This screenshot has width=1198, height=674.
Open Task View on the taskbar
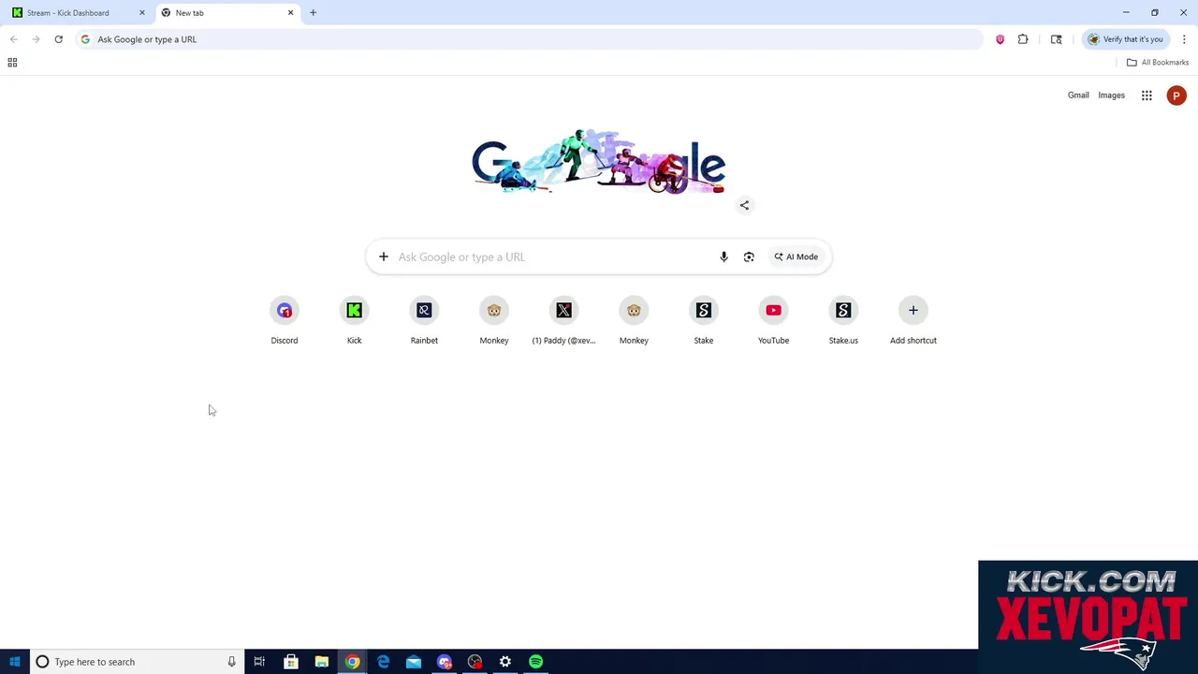coord(259,662)
